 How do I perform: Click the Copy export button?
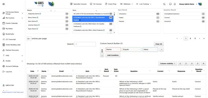(180, 64)
